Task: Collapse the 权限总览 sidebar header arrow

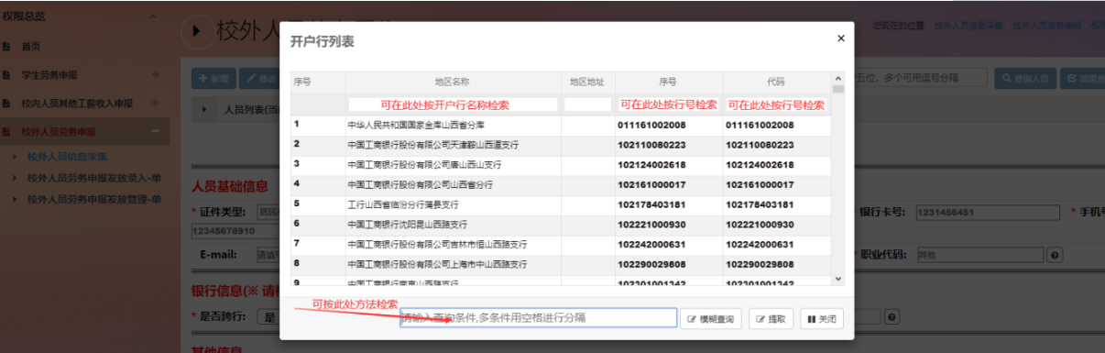Action: click(154, 16)
